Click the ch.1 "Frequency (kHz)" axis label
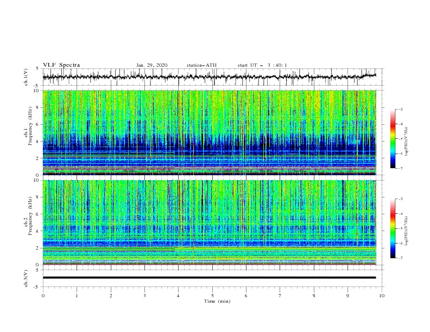The width and height of the screenshot is (430, 332). [30, 126]
